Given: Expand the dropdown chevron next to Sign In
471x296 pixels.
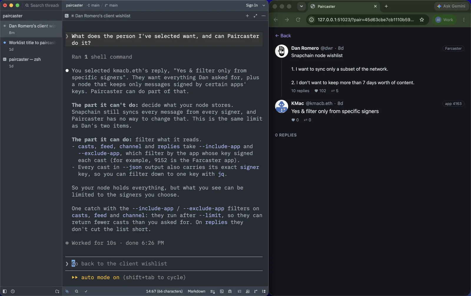Looking at the screenshot, I should [x=264, y=5].
